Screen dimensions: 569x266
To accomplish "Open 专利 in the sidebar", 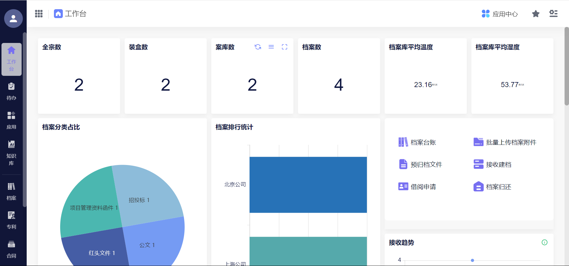I will (x=11, y=220).
